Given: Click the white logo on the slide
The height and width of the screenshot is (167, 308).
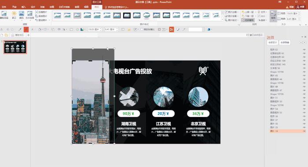Looking at the screenshot, I should [203, 71].
